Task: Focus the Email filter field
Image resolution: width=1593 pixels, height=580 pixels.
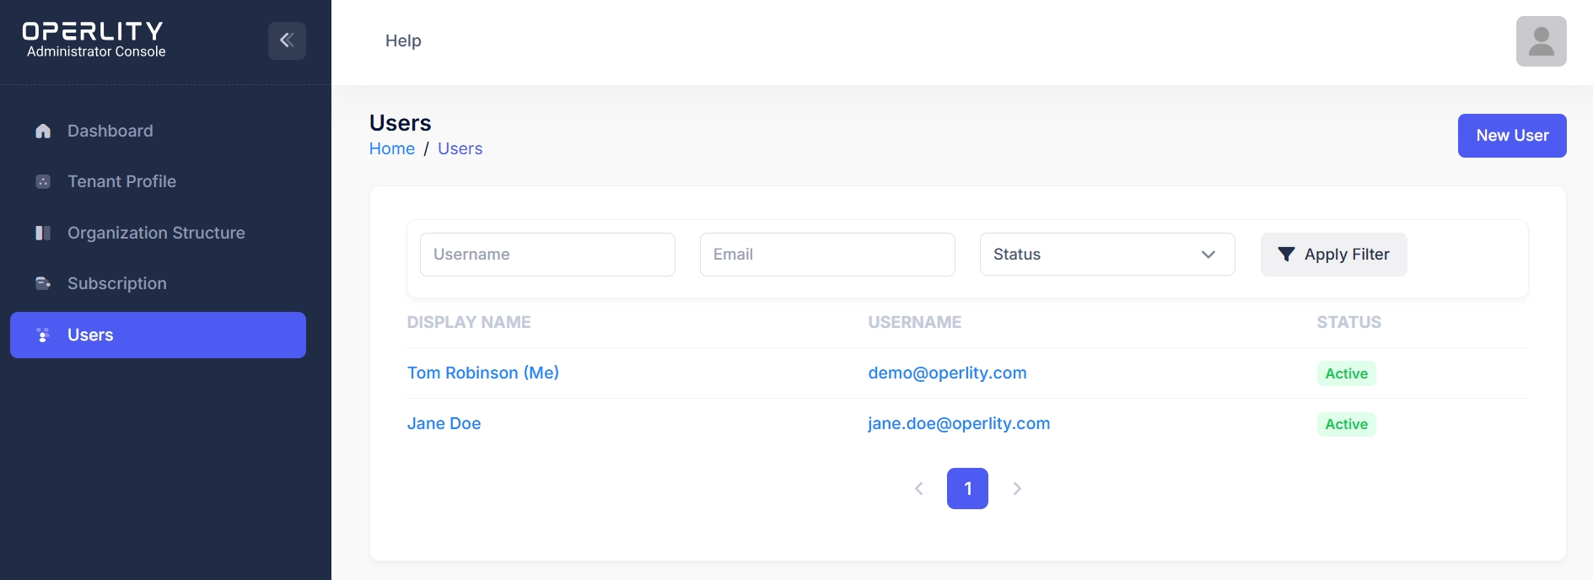Action: [826, 255]
